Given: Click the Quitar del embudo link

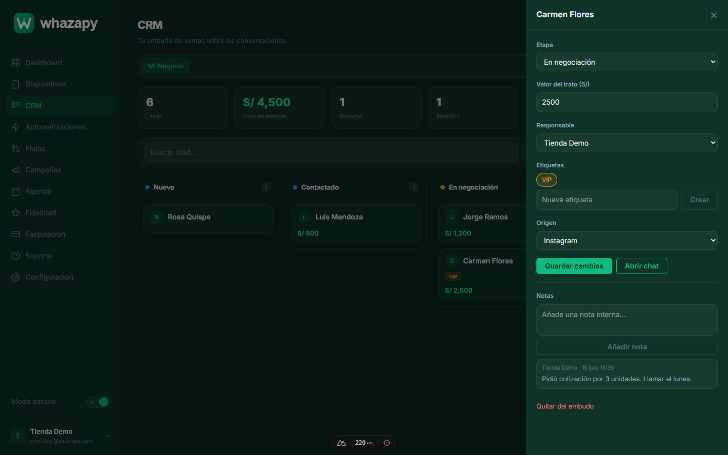Looking at the screenshot, I should coord(565,406).
